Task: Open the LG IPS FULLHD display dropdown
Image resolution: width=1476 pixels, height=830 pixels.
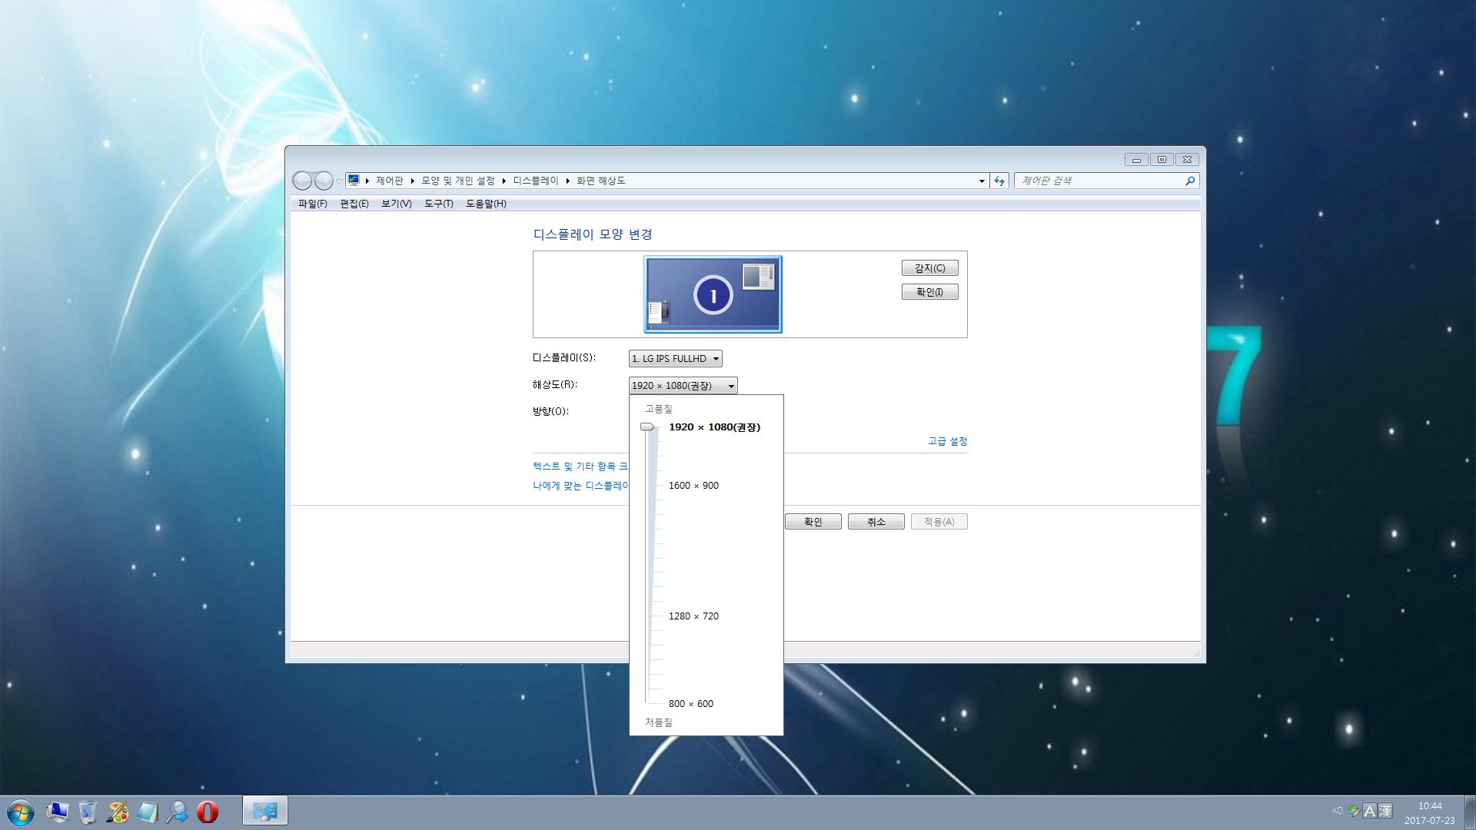Action: [675, 359]
